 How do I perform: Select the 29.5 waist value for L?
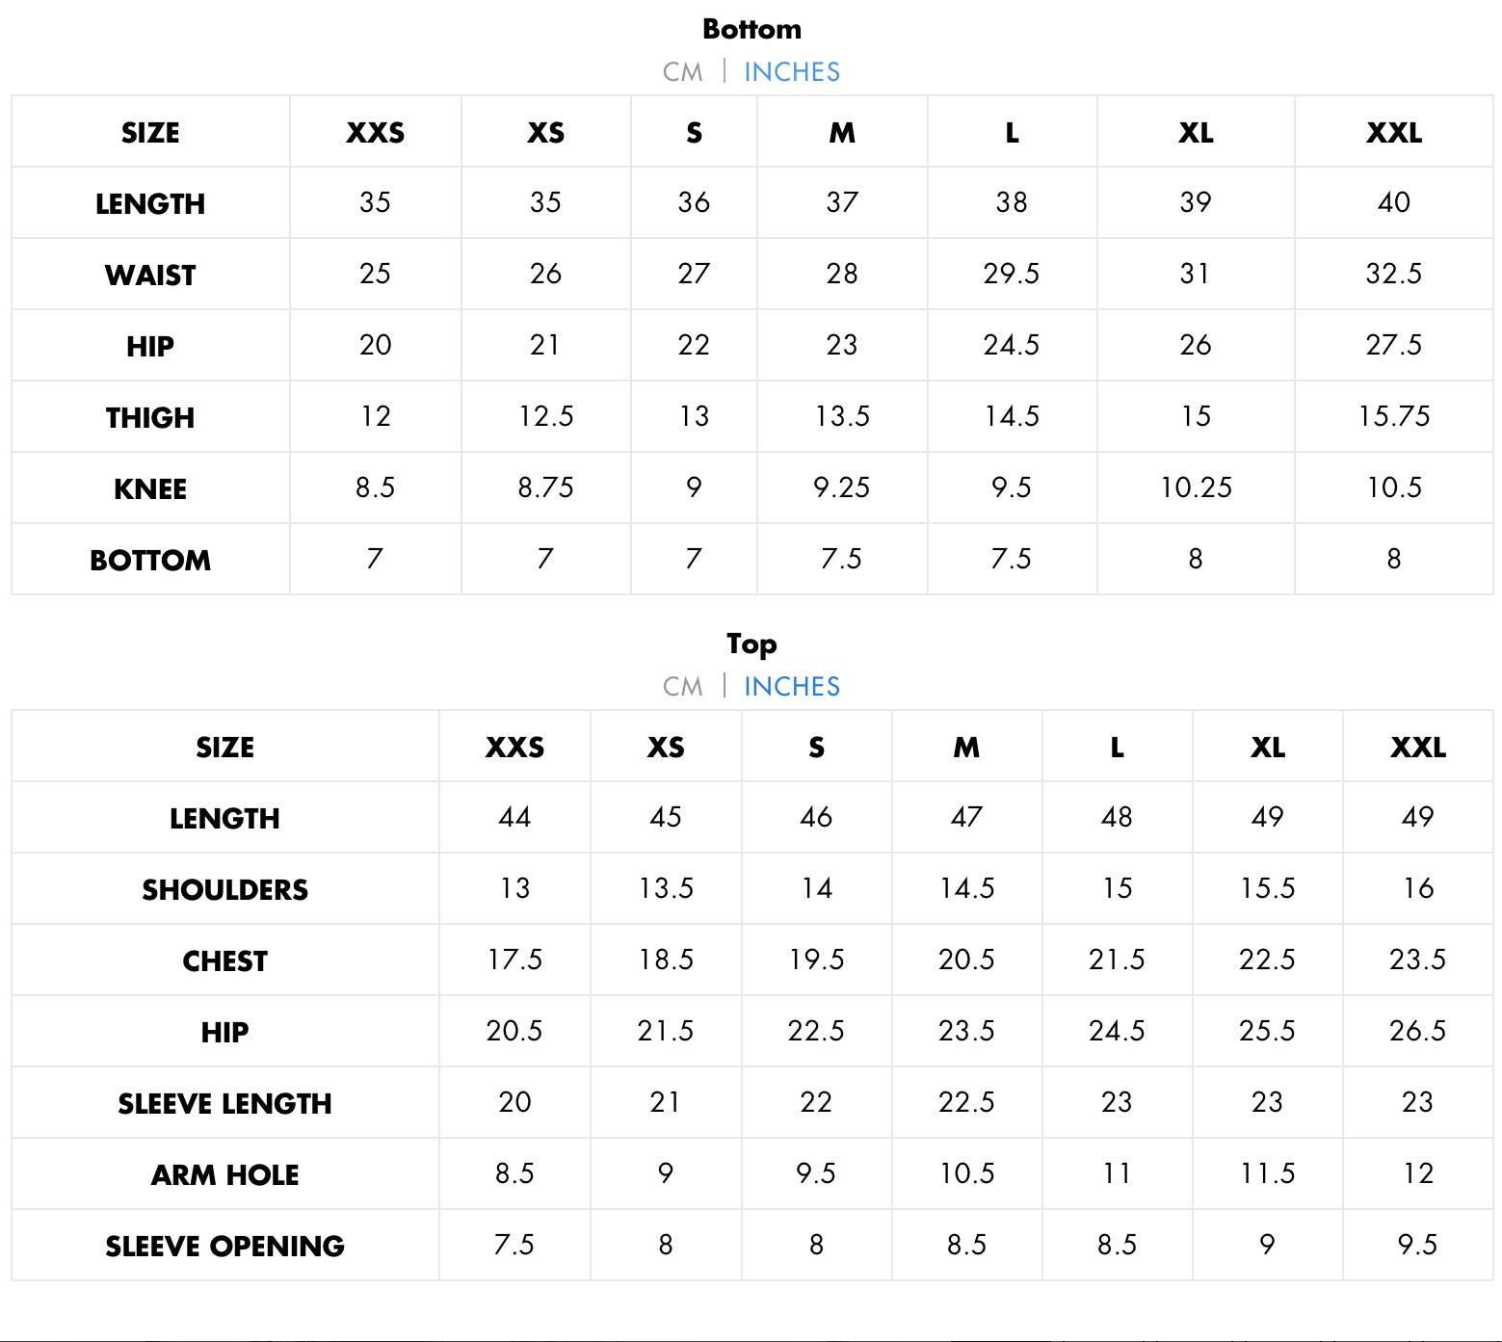point(1011,274)
